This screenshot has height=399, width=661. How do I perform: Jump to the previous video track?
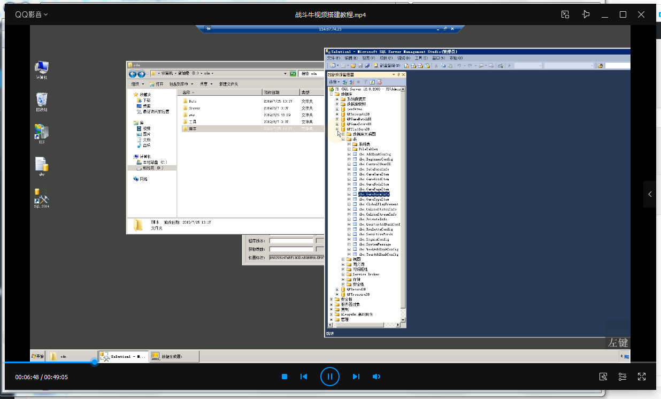[x=304, y=377]
